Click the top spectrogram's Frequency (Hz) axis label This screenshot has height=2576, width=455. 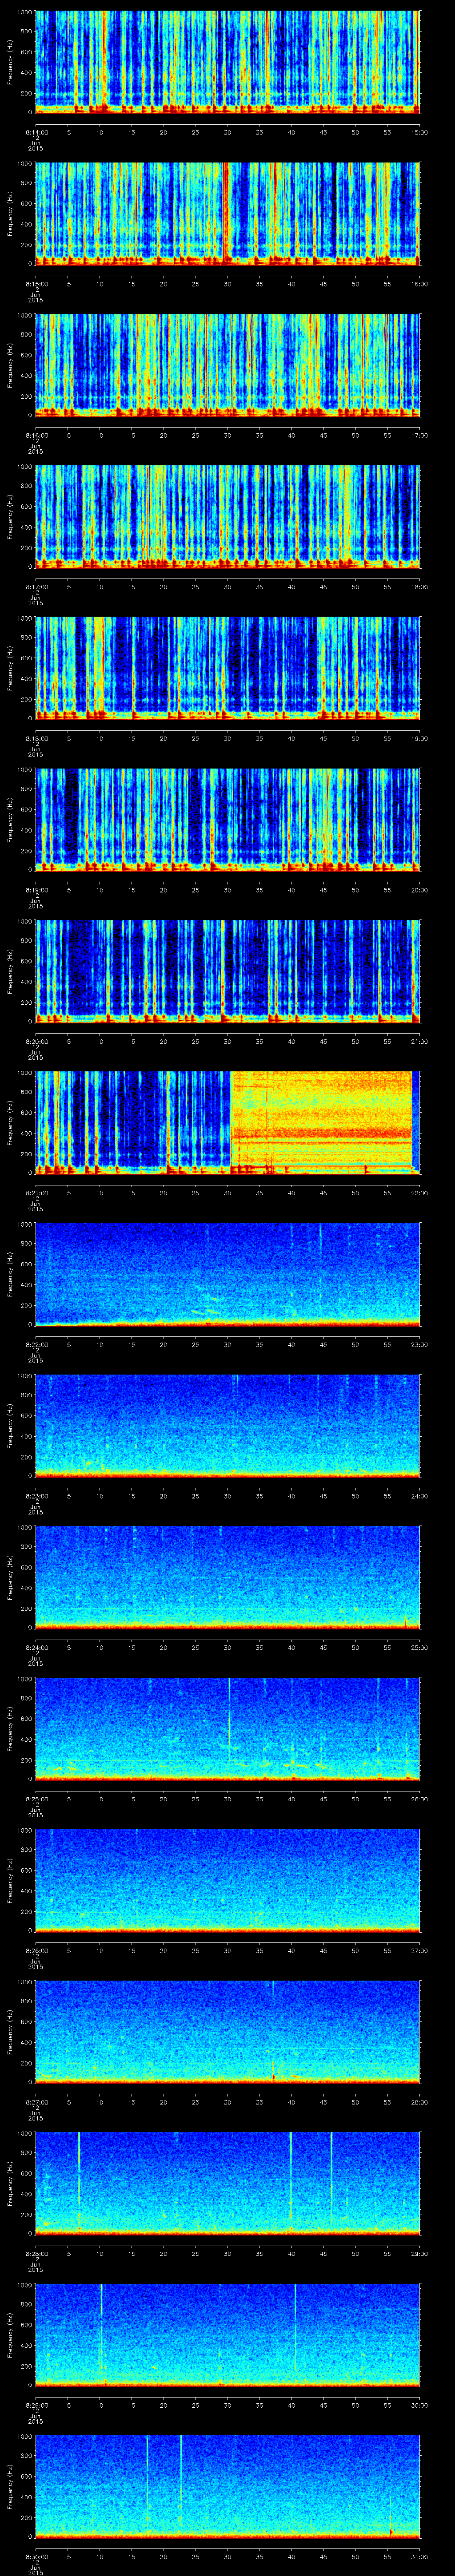pyautogui.click(x=10, y=62)
